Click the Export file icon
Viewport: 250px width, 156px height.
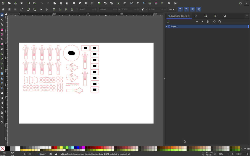[x=34, y=3]
